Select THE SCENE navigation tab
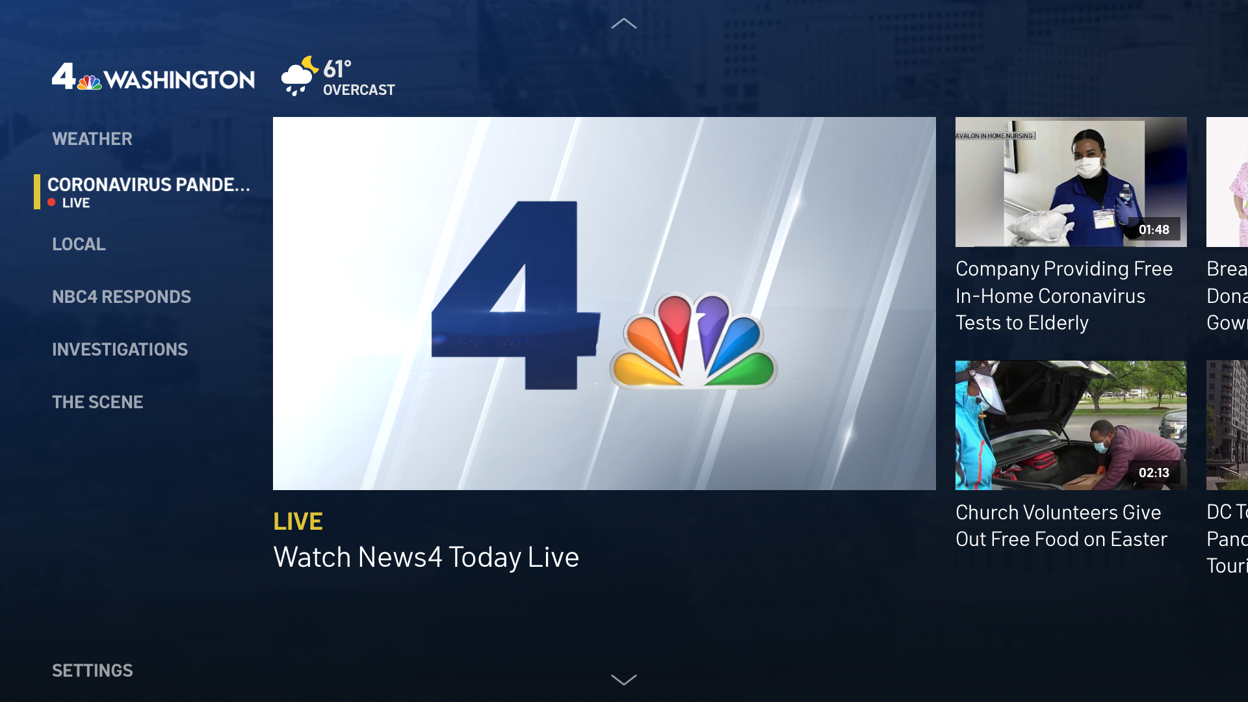This screenshot has height=702, width=1248. [x=97, y=401]
